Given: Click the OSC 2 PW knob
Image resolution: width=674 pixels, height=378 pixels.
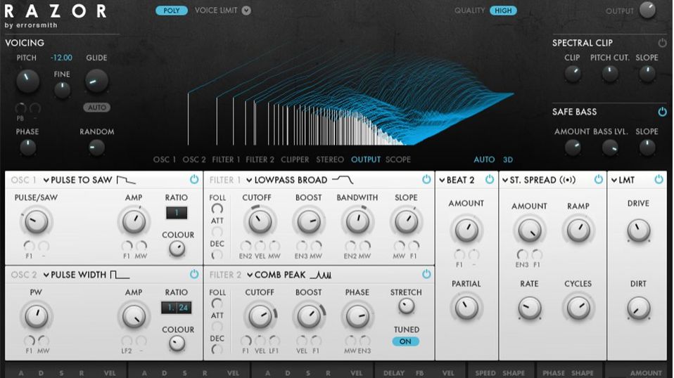Looking at the screenshot, I should click(x=36, y=317).
